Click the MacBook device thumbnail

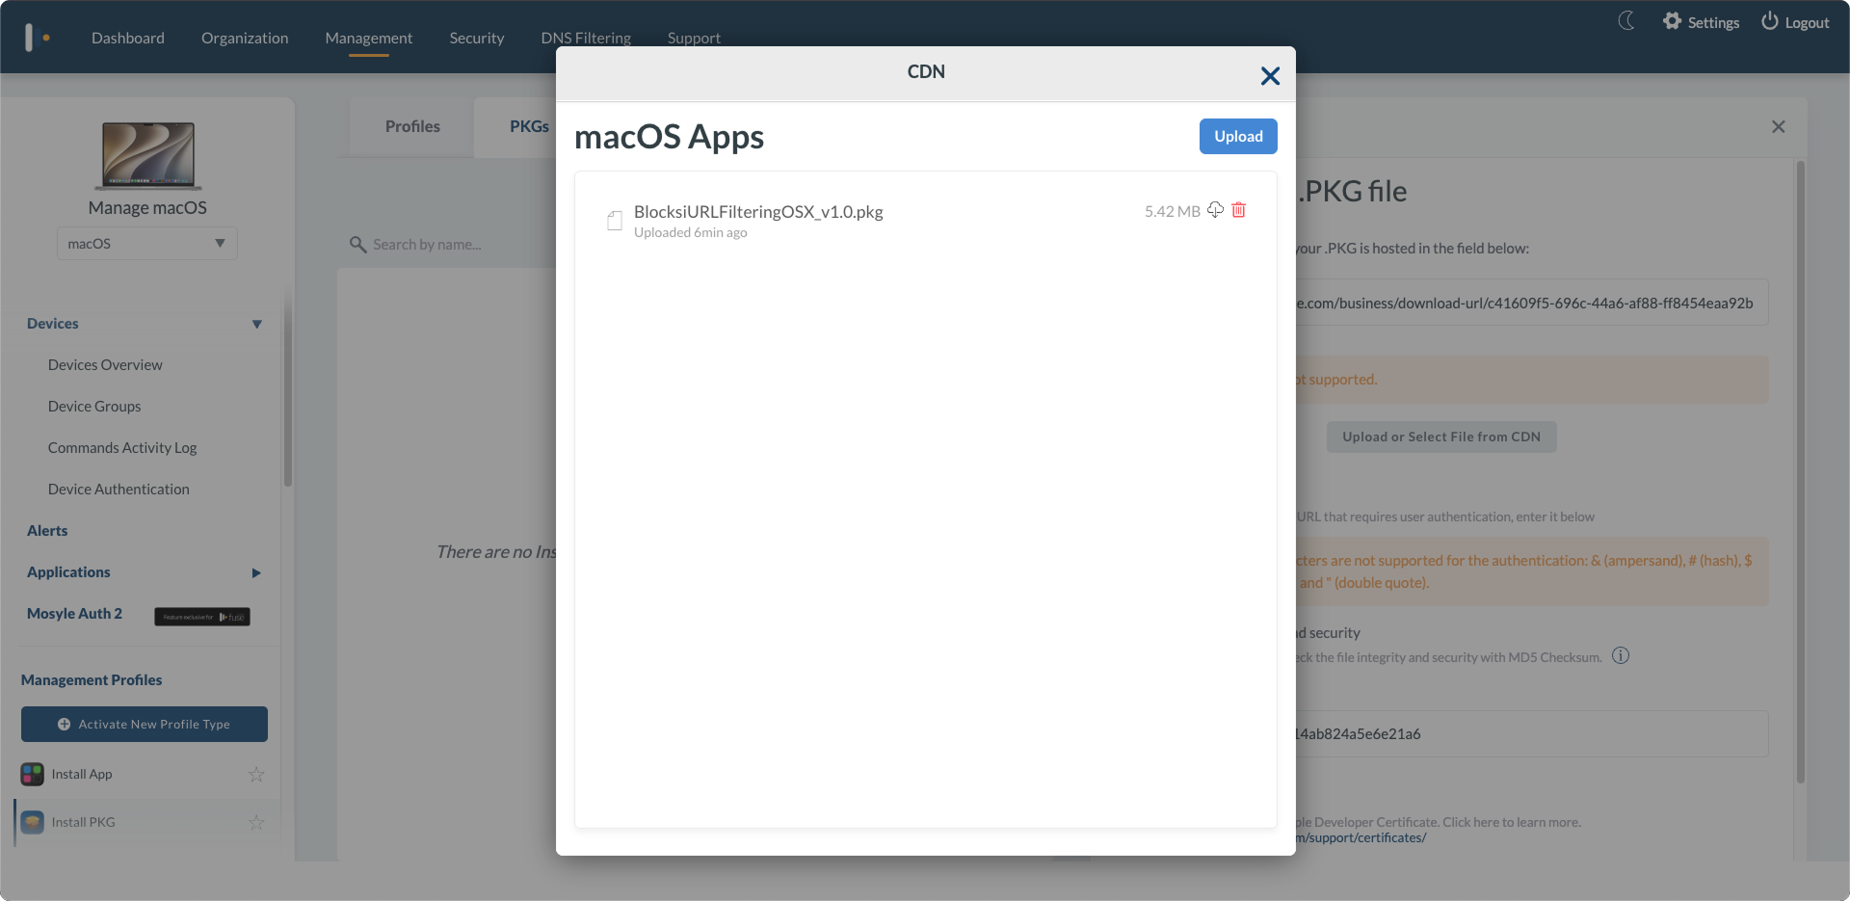coord(148,155)
